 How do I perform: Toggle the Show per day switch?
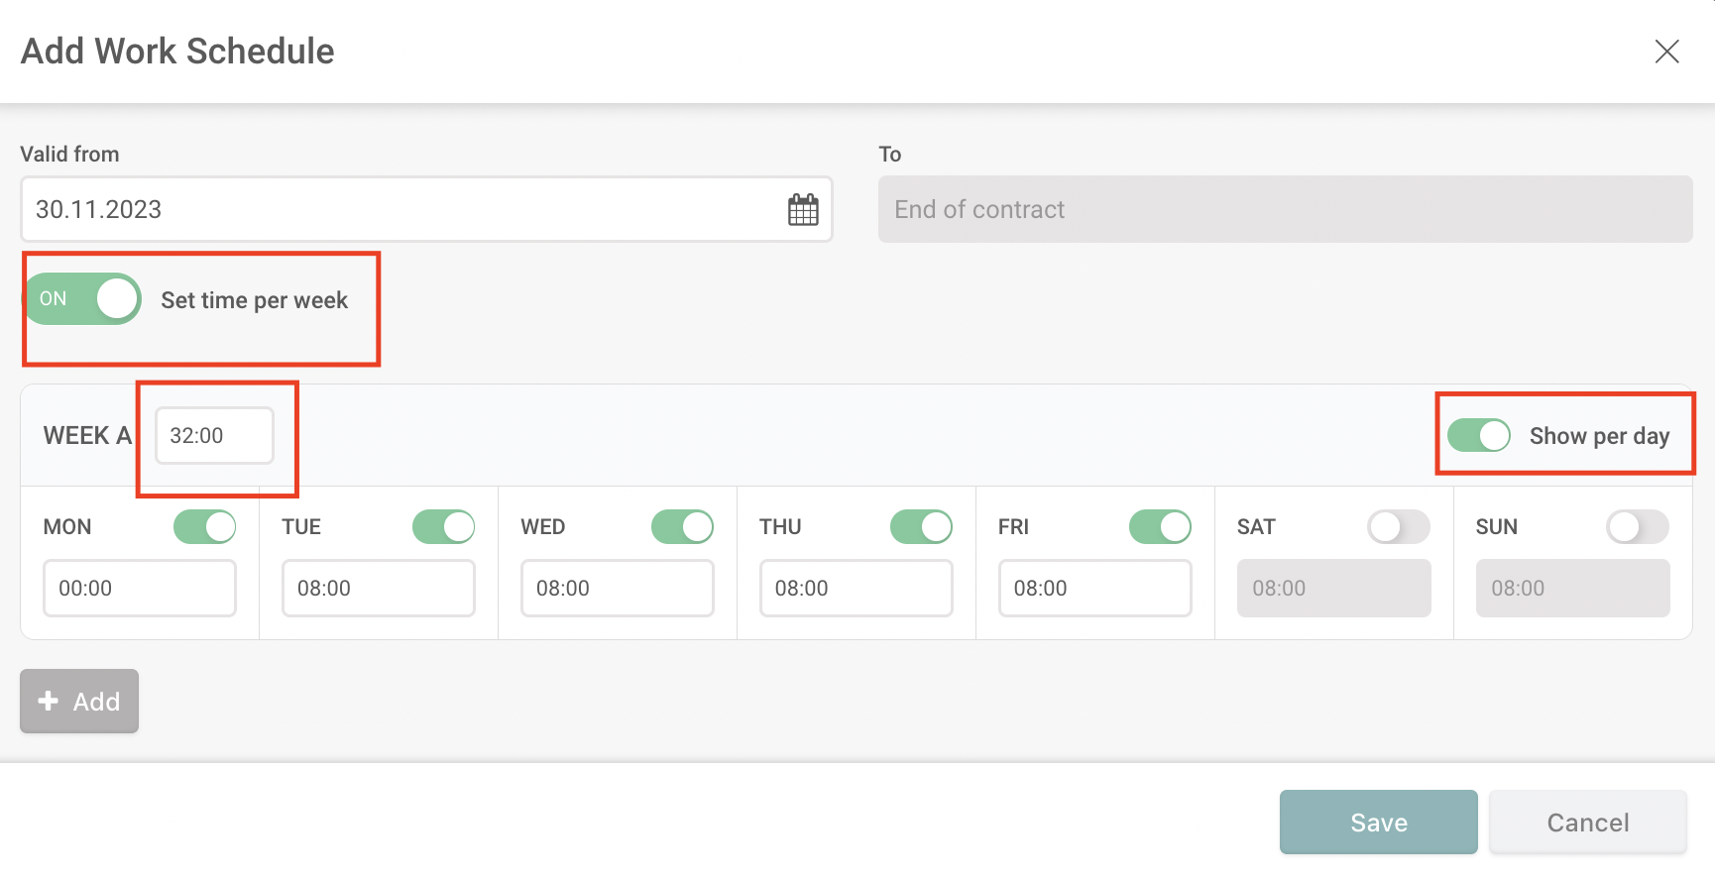click(x=1478, y=435)
